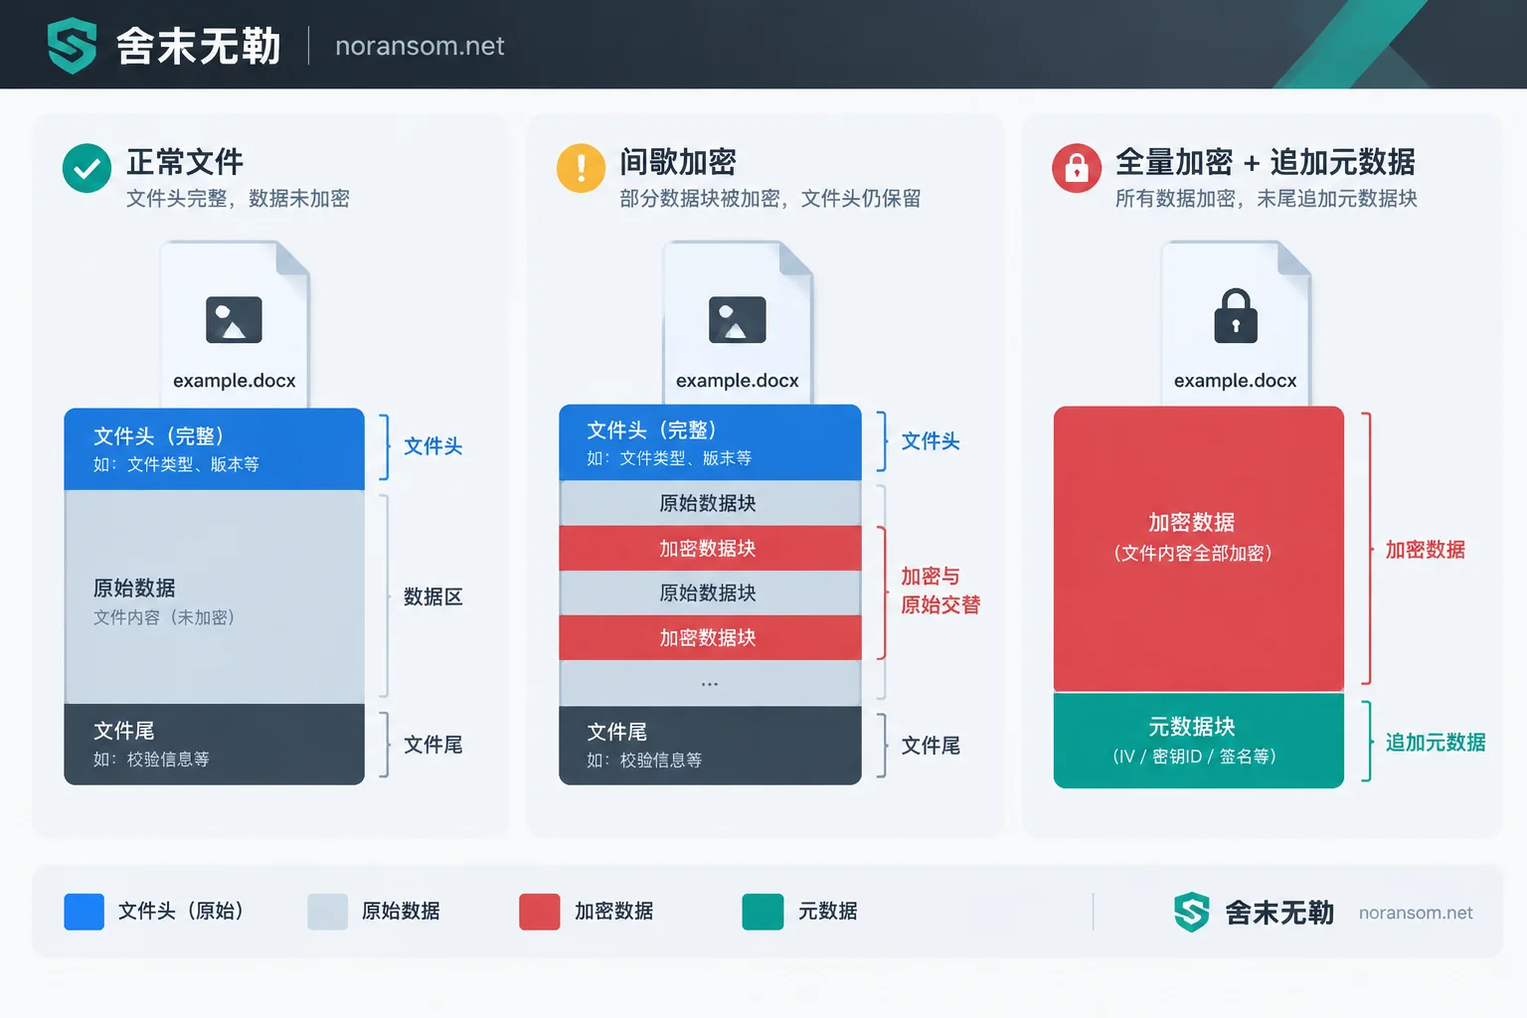
Task: Click the green 元数据 legend swatch
Action: pos(763,912)
